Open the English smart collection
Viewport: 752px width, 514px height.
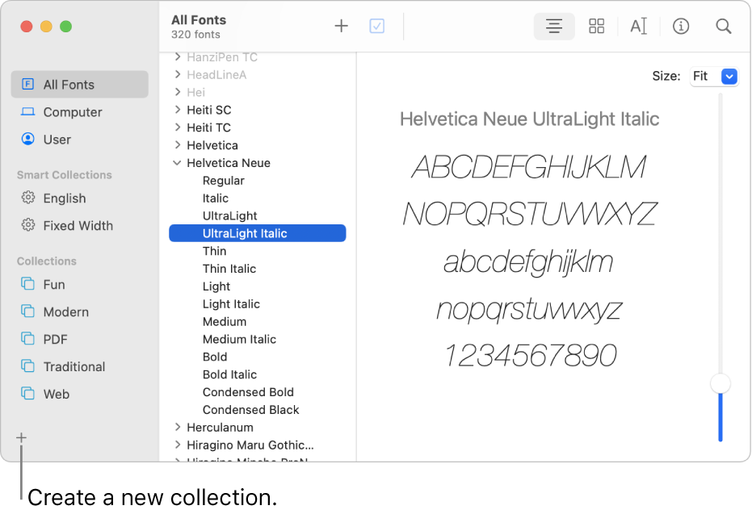pos(65,198)
